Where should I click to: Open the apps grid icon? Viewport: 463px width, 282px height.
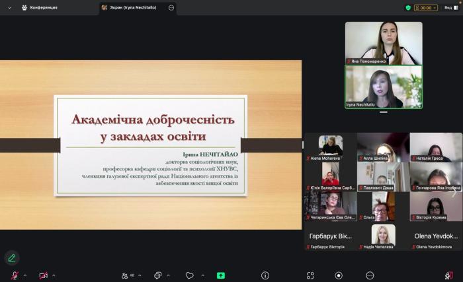tap(310, 275)
